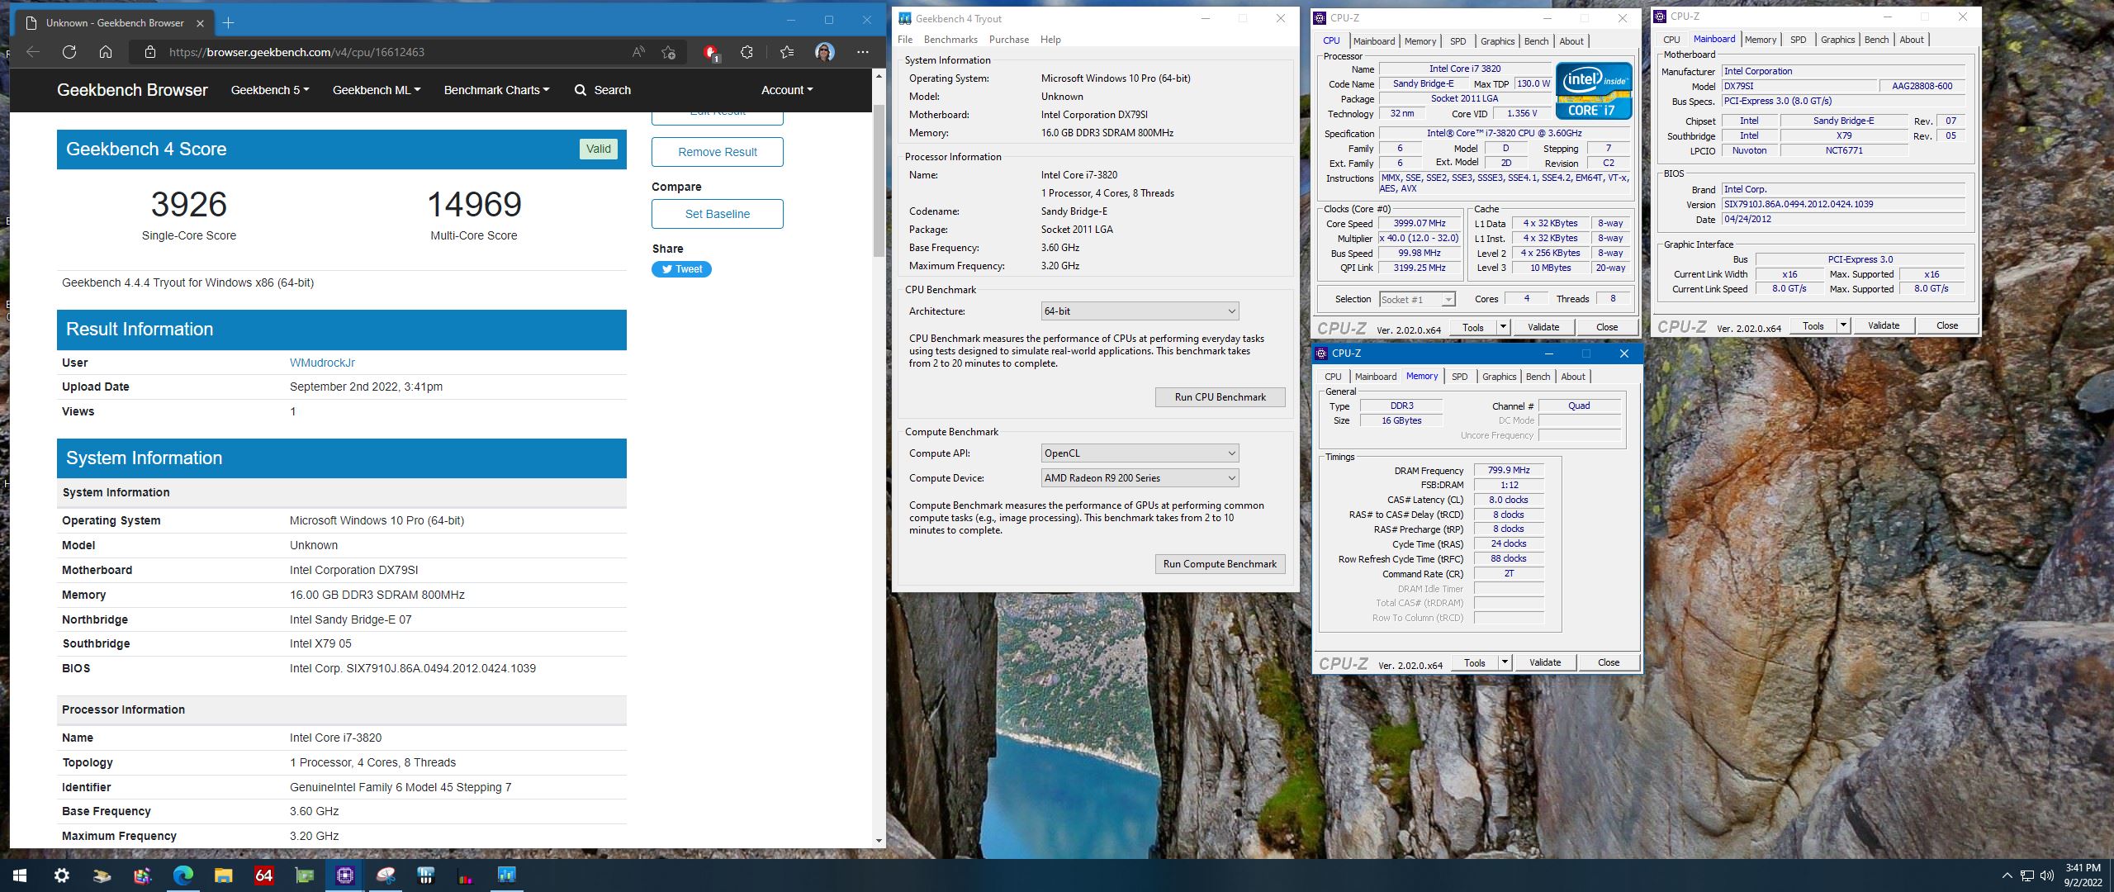Close the Unknown - Geekbench Browser tab

201,22
